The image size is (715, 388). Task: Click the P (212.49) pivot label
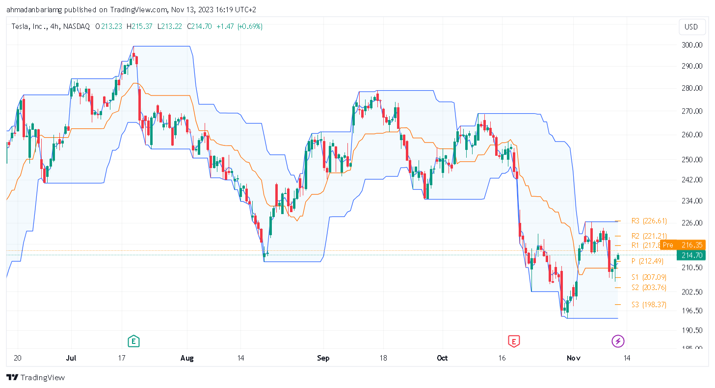point(649,261)
